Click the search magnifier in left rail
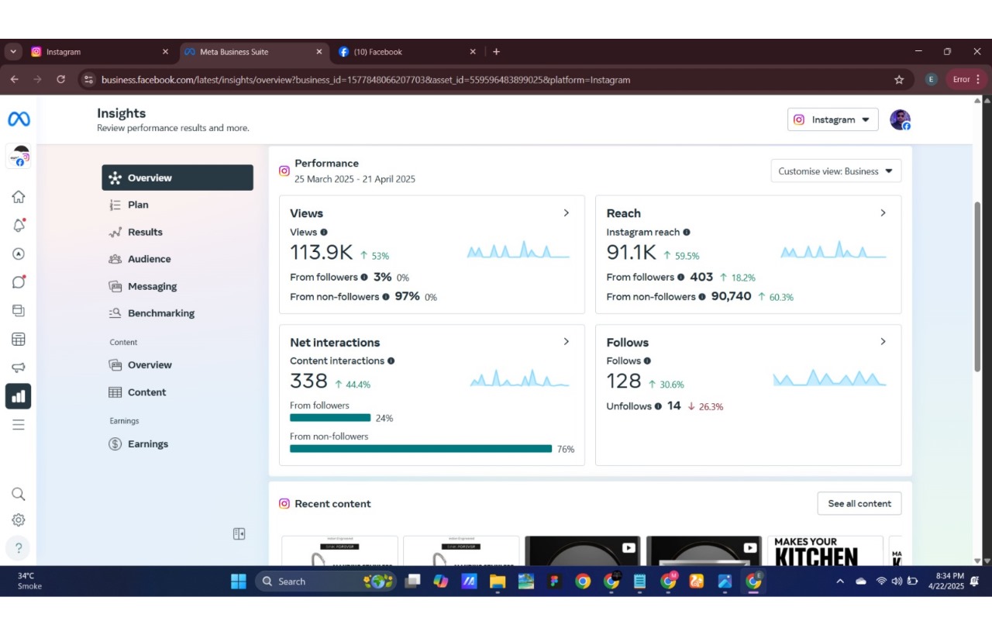Screen dimensions: 992x635 click(x=19, y=494)
